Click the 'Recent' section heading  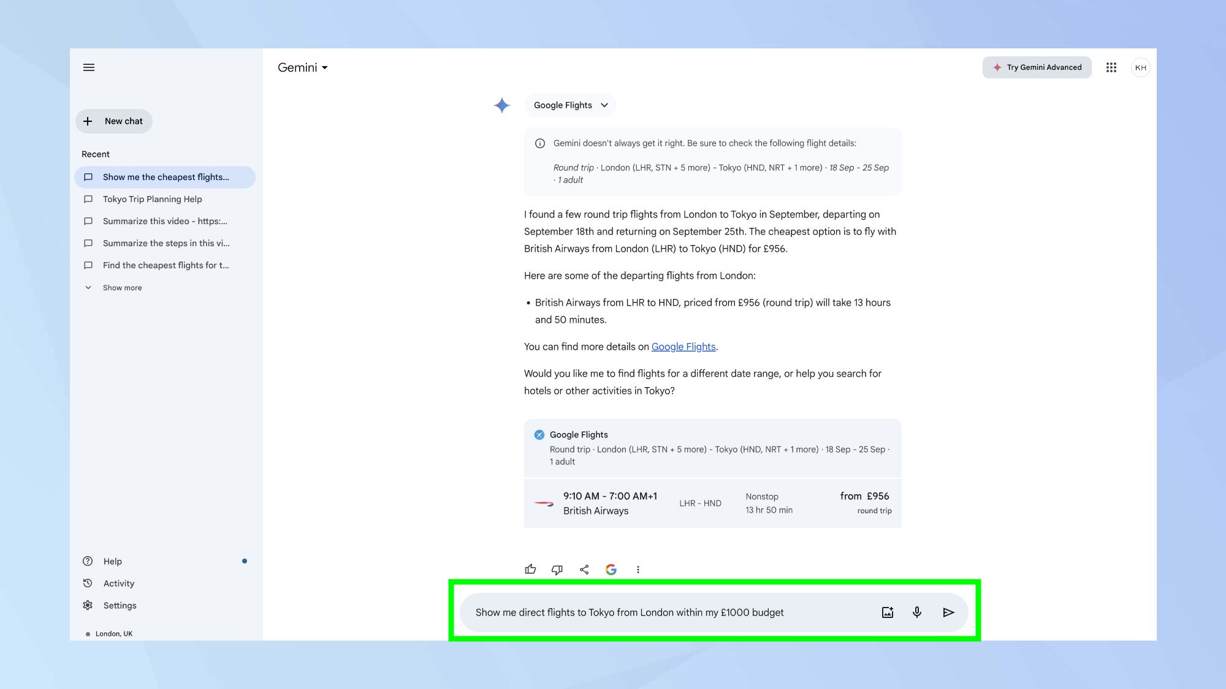96,154
